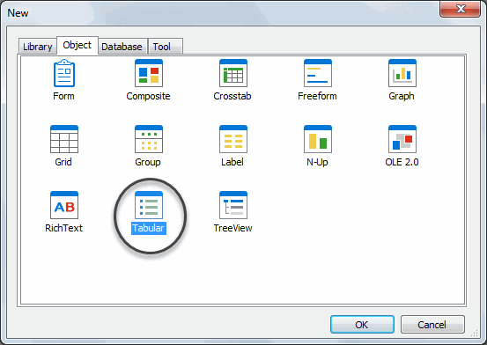Click the Graph text label
The image size is (487, 345).
pos(402,96)
